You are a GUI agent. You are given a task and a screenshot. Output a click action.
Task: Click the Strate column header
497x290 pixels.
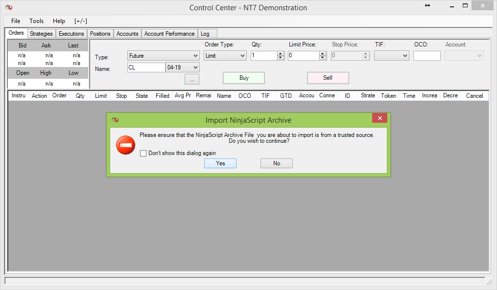coord(368,96)
